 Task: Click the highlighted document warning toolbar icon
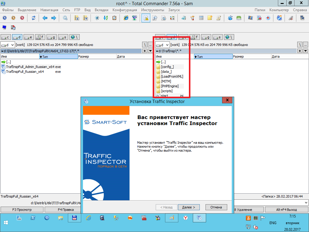(146, 18)
